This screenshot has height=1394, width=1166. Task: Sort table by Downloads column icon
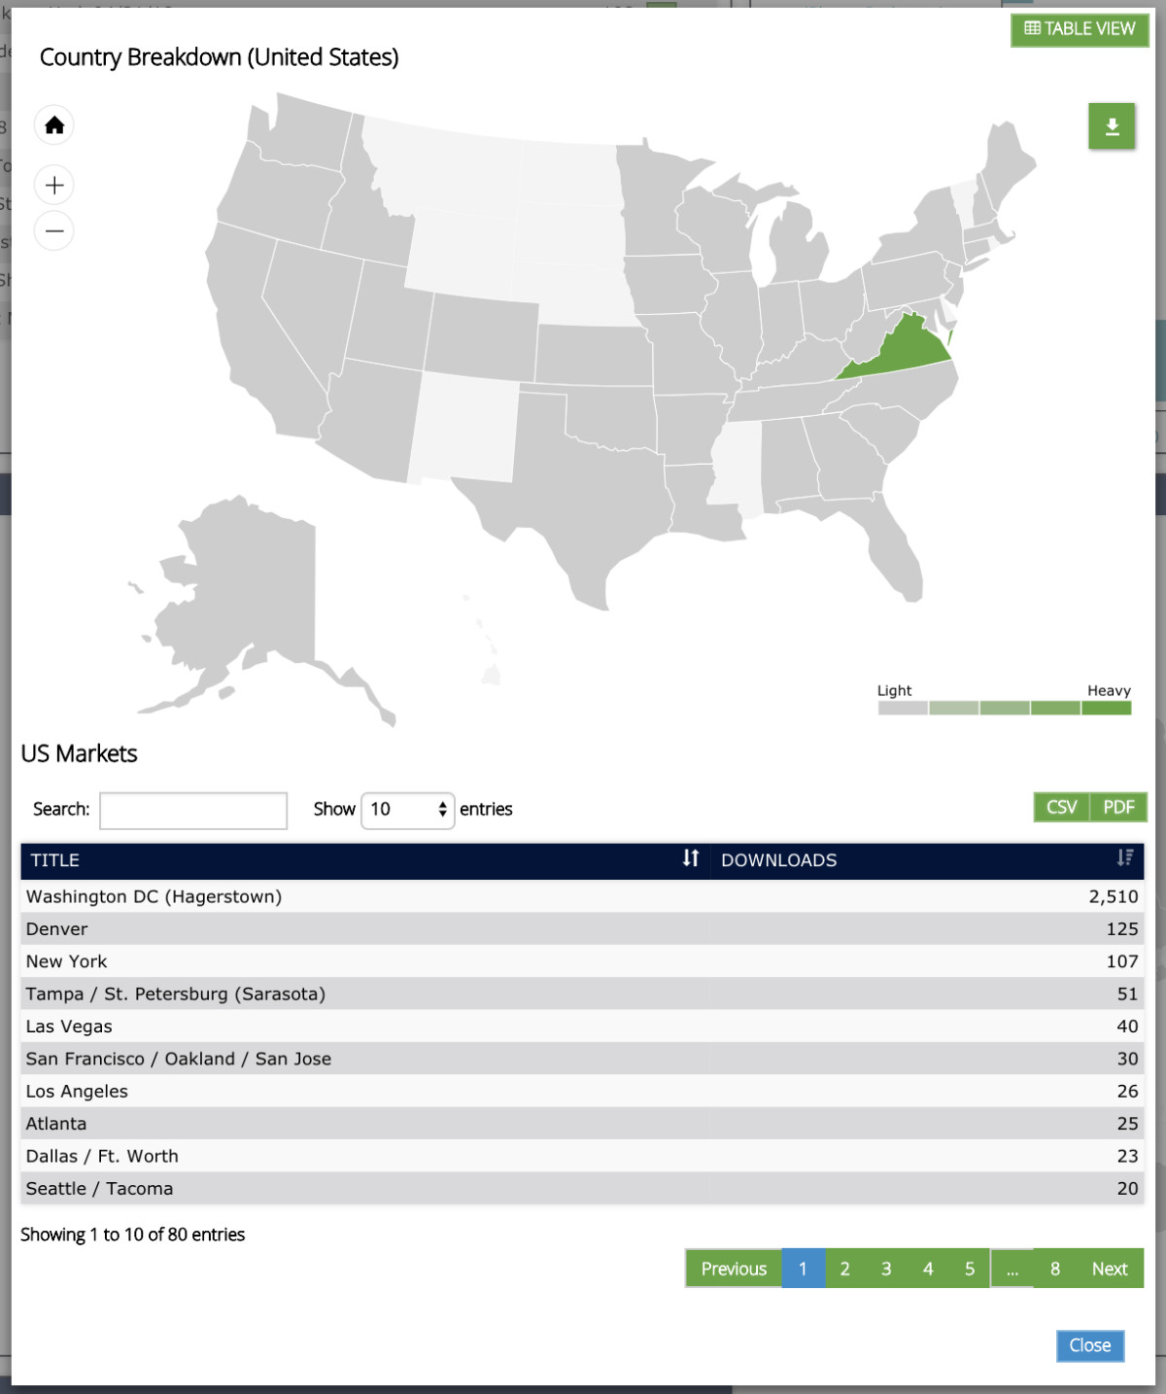(x=1124, y=858)
